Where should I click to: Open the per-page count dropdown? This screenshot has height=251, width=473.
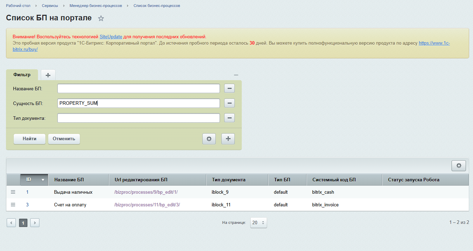click(259, 223)
